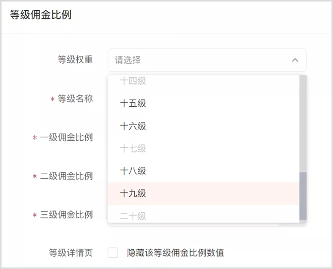Collapse the dropdown using the up chevron icon
Screen dimensions: 333x269
[x=295, y=60]
